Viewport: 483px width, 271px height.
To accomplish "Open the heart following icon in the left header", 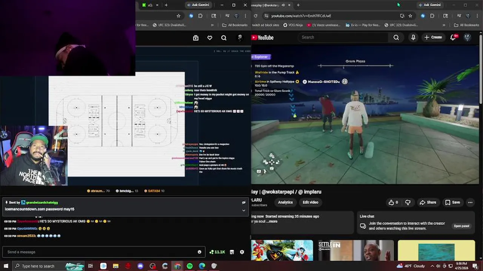I will point(210,38).
